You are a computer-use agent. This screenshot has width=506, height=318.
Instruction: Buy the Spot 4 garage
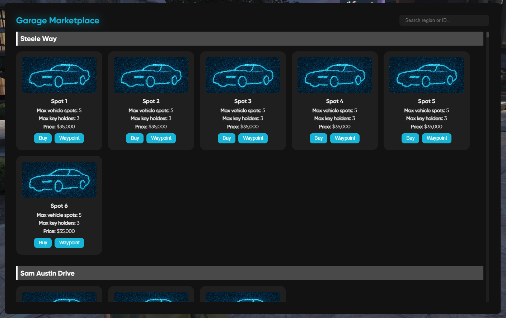tap(318, 138)
